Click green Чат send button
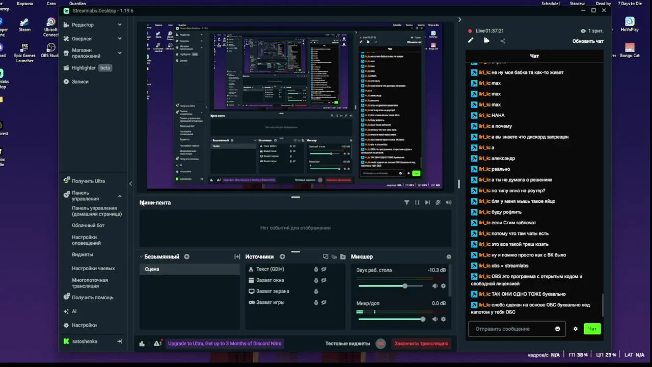Screen dimensions: 652x367 click(592, 329)
